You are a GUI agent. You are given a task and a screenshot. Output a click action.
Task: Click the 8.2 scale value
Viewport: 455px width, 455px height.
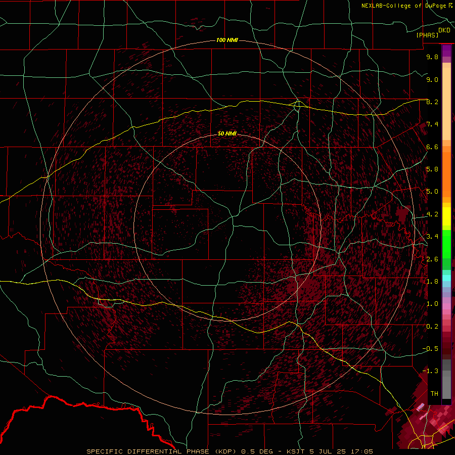point(432,102)
